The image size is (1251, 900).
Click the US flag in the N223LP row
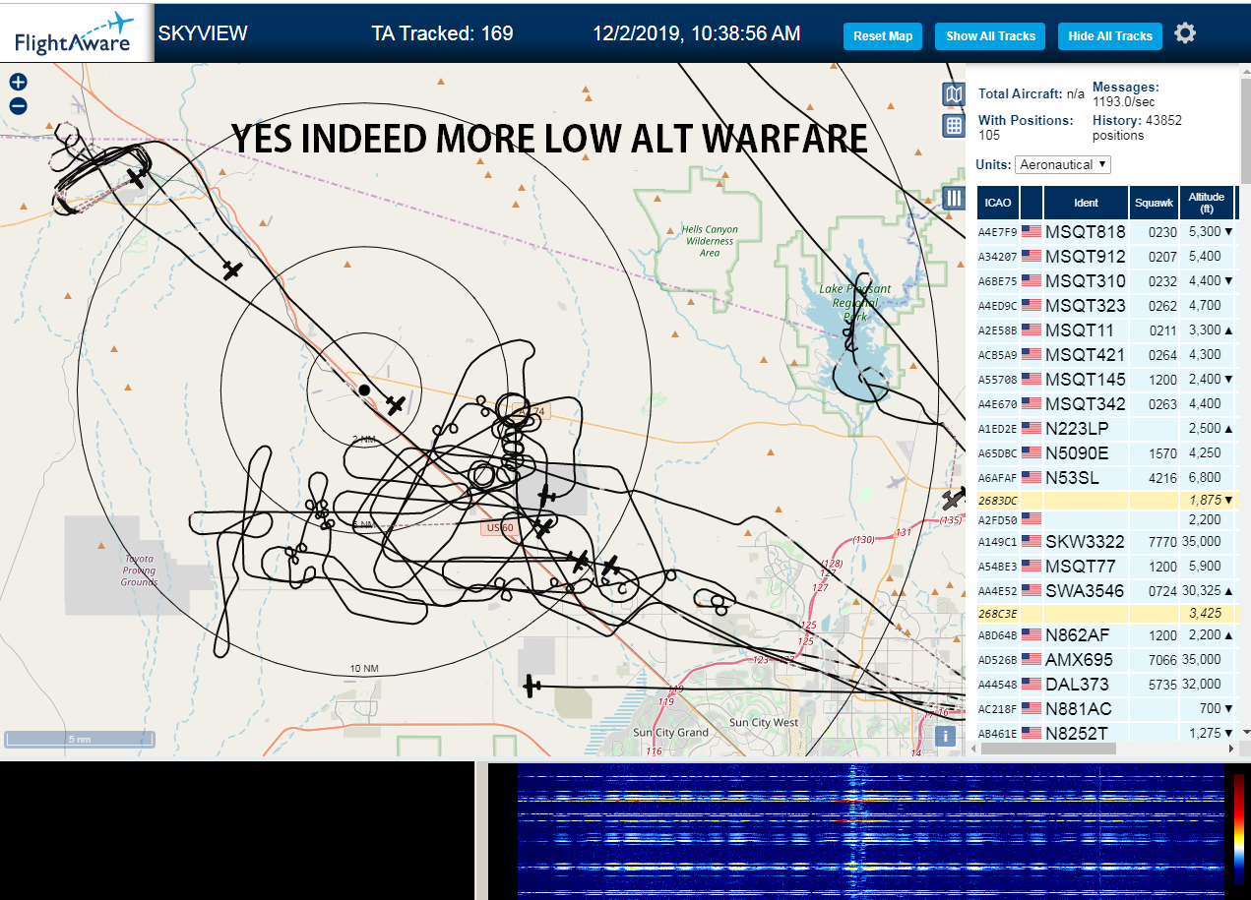click(1032, 429)
